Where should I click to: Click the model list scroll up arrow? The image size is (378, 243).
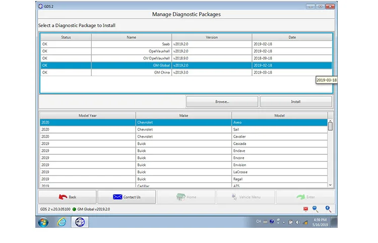(330, 121)
